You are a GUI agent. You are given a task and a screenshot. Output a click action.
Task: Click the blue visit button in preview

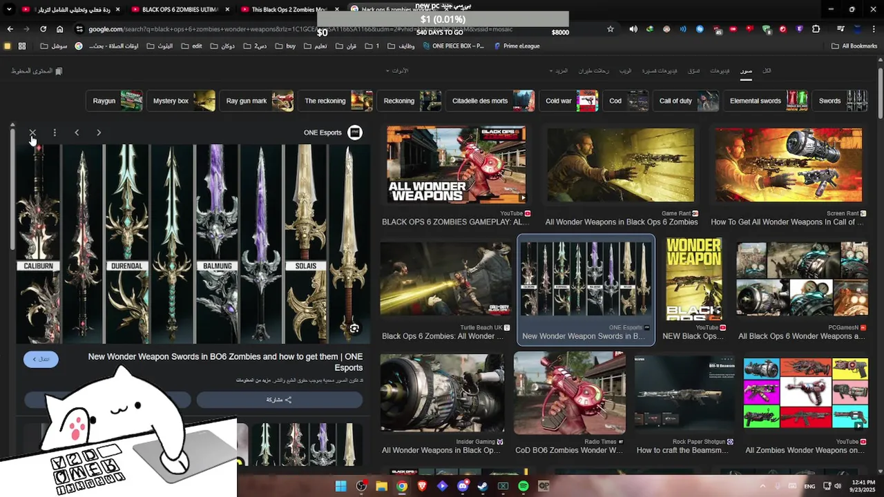tap(41, 359)
